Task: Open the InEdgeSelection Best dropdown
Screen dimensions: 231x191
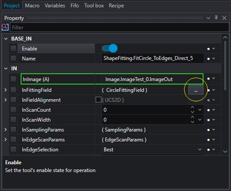Action: coord(200,149)
